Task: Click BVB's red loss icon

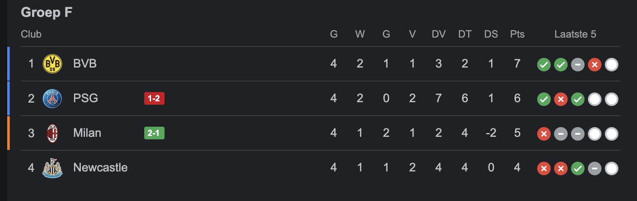Action: [x=595, y=65]
